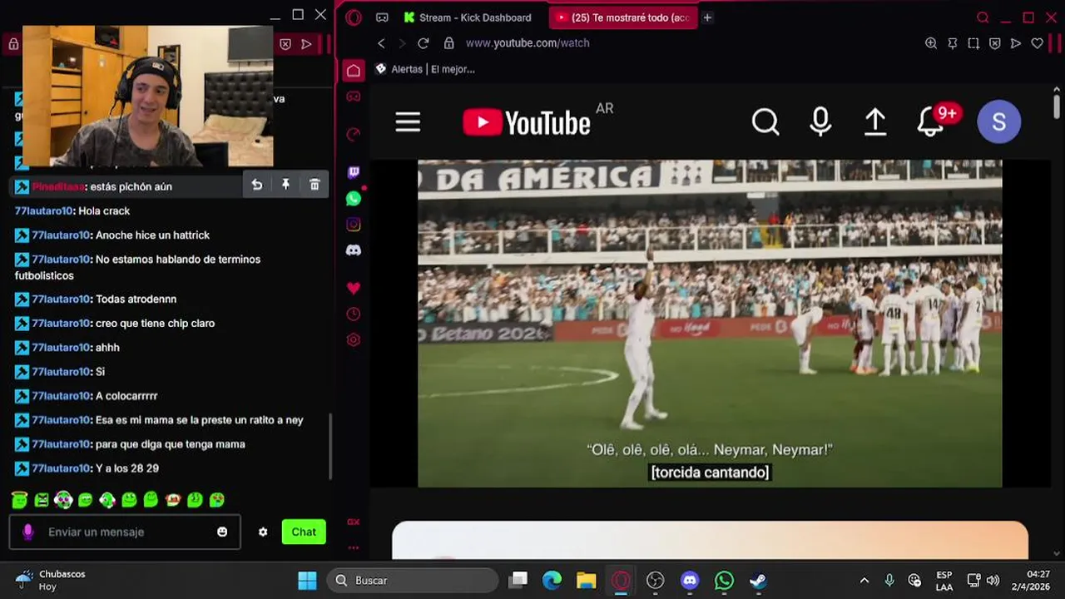Click the address bar showing www.youtube.com/watch
This screenshot has height=599, width=1065.
point(528,43)
